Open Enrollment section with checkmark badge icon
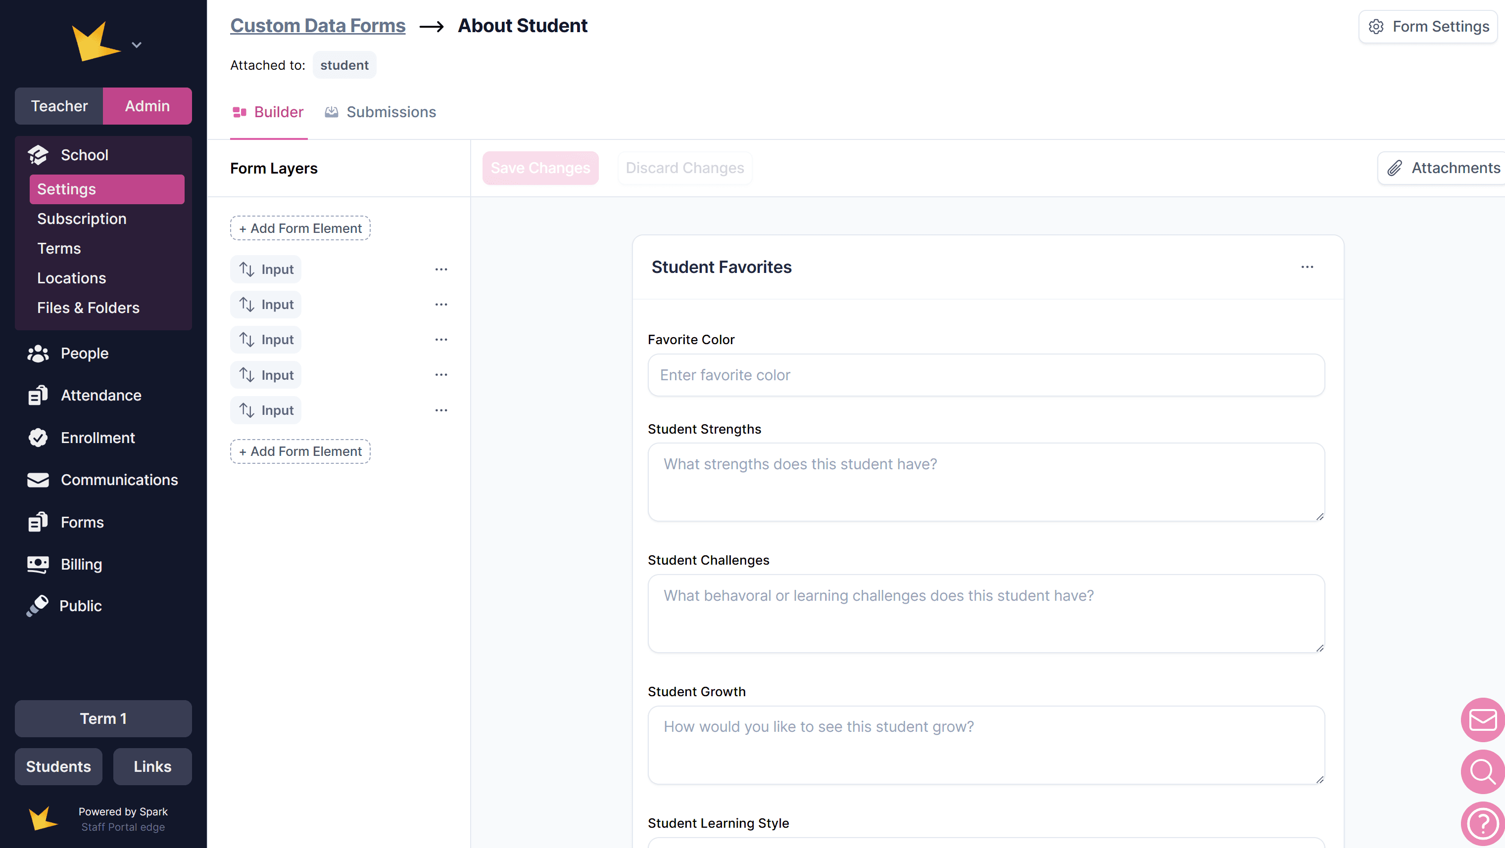The image size is (1505, 848). tap(97, 438)
